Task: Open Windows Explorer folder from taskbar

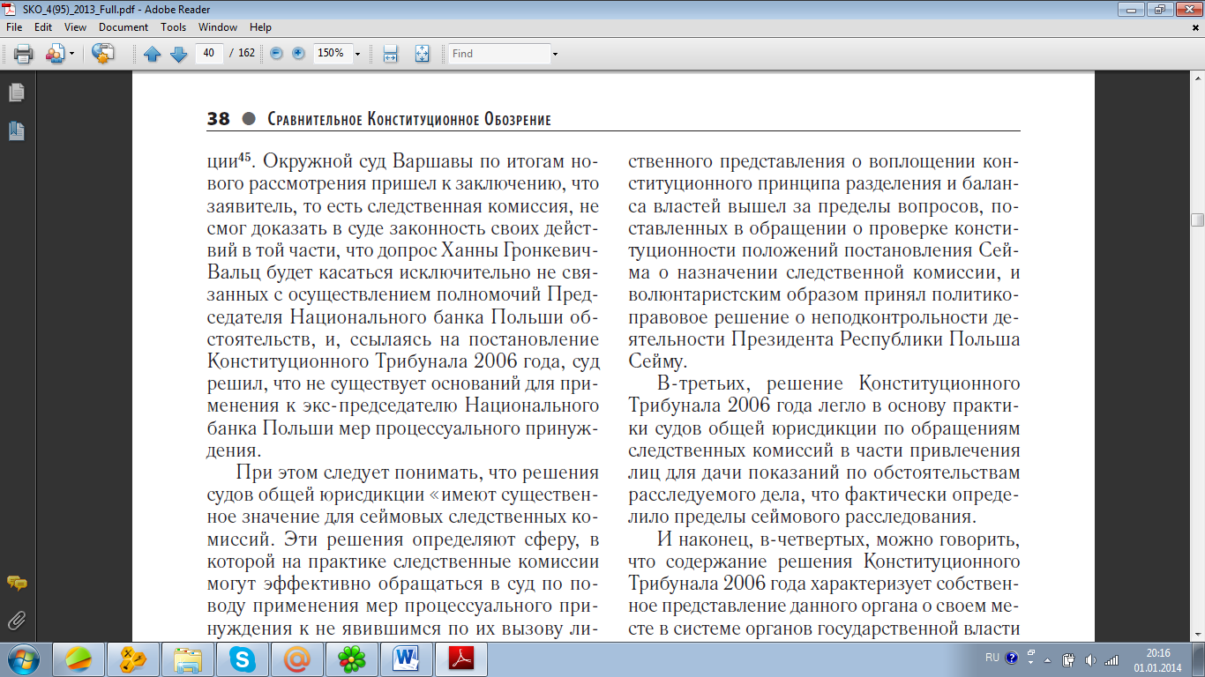Action: coord(188,658)
